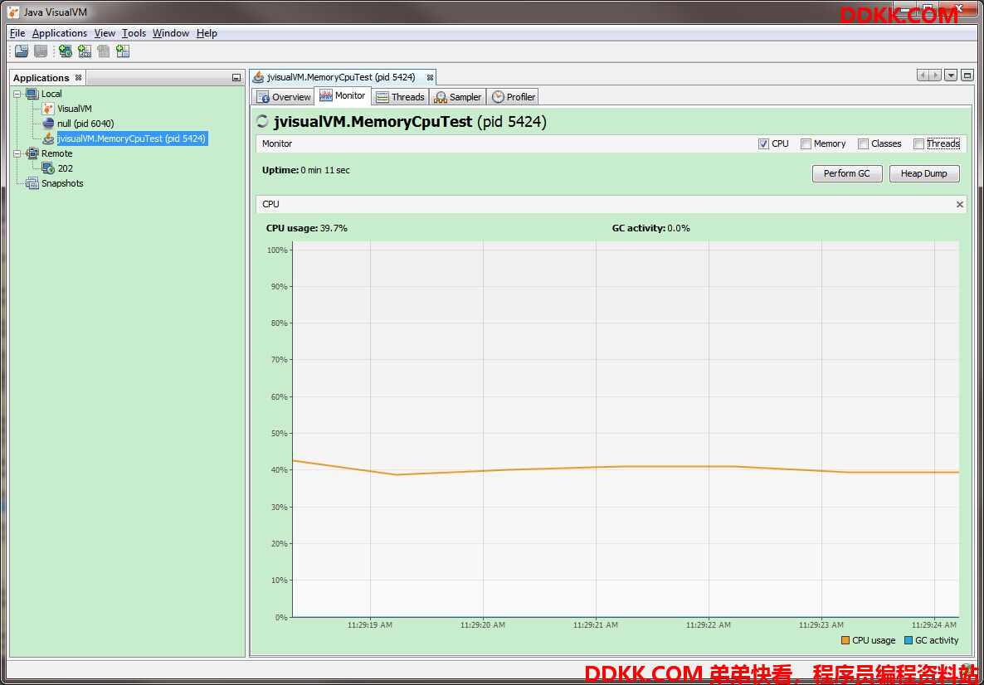Image resolution: width=984 pixels, height=685 pixels.
Task: Collapse the Local tree node
Action: [x=17, y=94]
